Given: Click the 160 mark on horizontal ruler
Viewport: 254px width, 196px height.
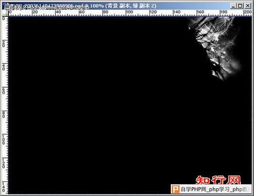Looking at the screenshot, I should click(200, 12).
